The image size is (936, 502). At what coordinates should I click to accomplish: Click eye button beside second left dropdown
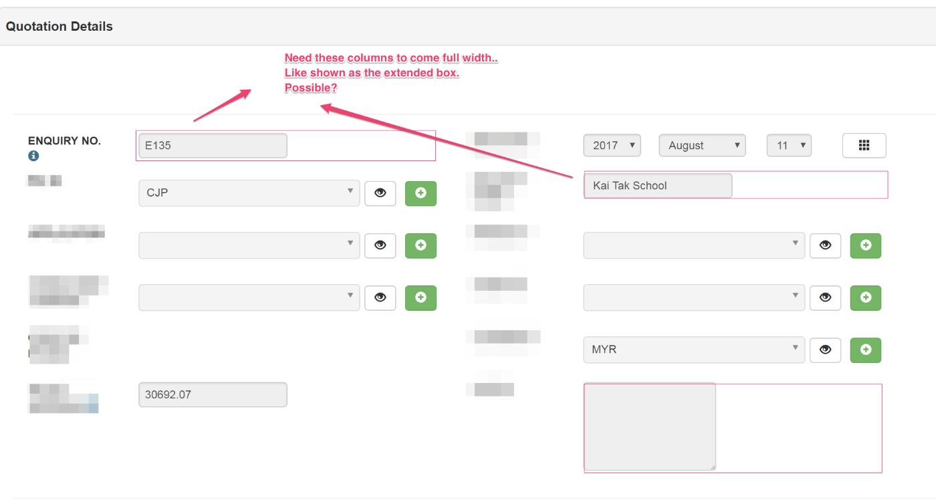[380, 245]
